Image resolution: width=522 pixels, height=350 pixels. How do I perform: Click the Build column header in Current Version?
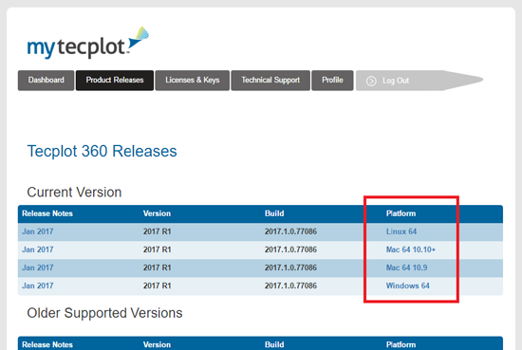pyautogui.click(x=274, y=213)
